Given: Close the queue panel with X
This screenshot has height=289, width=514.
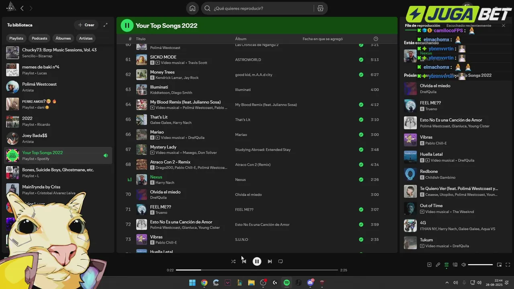Looking at the screenshot, I should click(504, 26).
